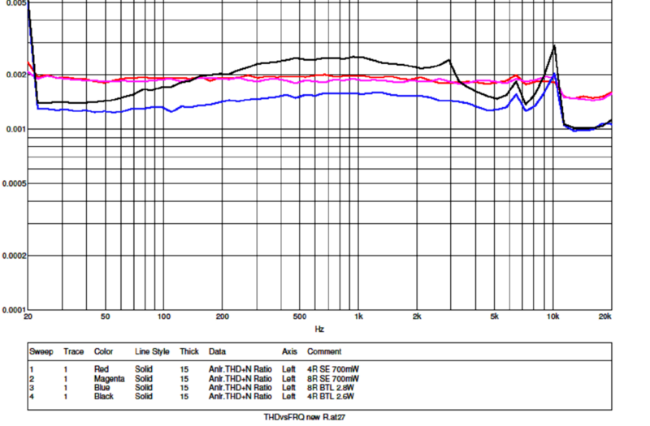Click the comment 4R BTL 2.6W
The height and width of the screenshot is (426, 650).
(331, 397)
